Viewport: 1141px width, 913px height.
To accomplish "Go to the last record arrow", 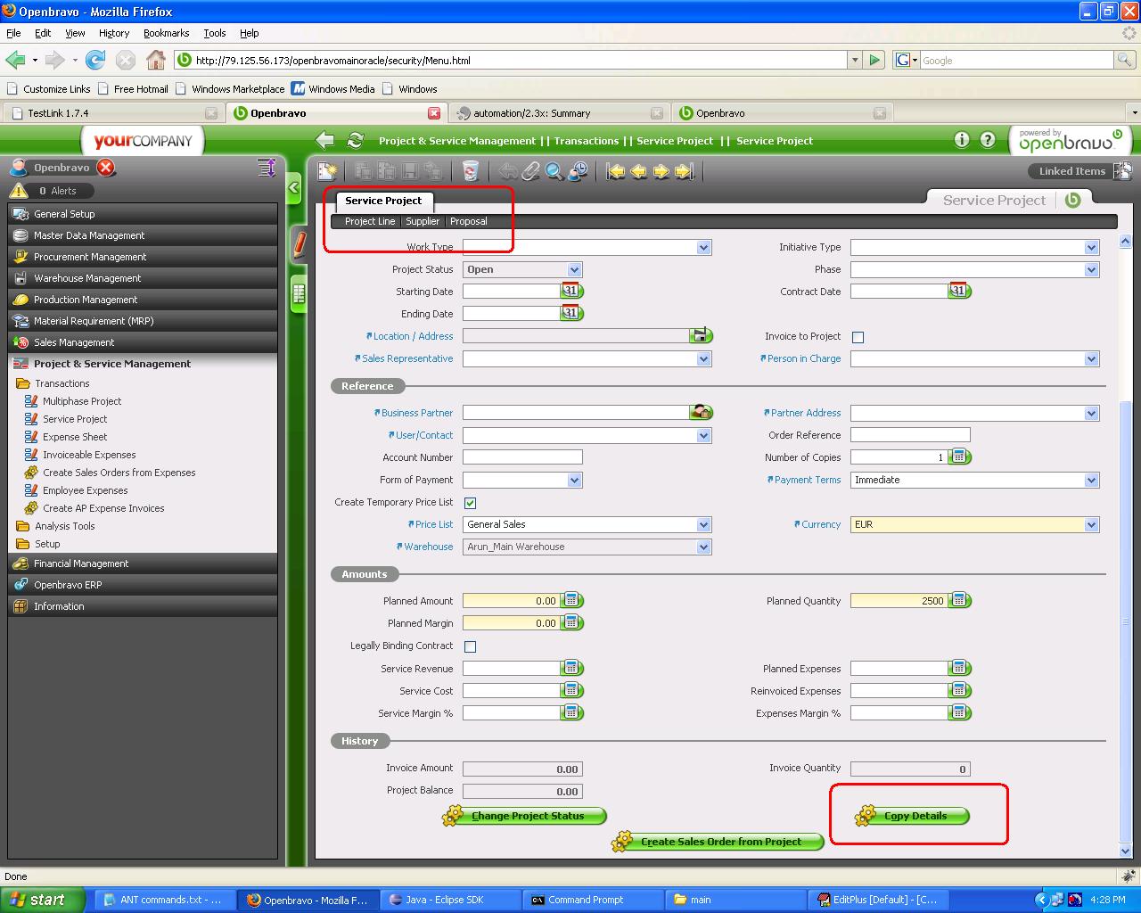I will pos(684,171).
